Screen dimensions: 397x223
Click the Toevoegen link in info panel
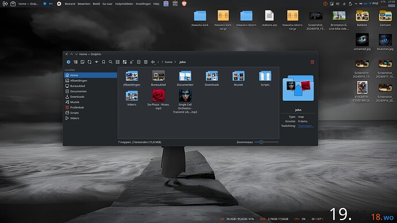(x=306, y=126)
